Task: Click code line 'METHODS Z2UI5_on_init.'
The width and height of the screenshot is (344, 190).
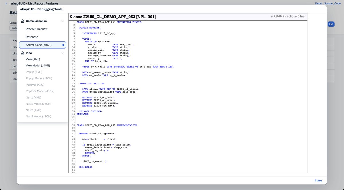Action: pos(98,97)
